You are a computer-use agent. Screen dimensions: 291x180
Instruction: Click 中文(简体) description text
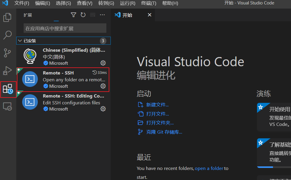point(54,57)
